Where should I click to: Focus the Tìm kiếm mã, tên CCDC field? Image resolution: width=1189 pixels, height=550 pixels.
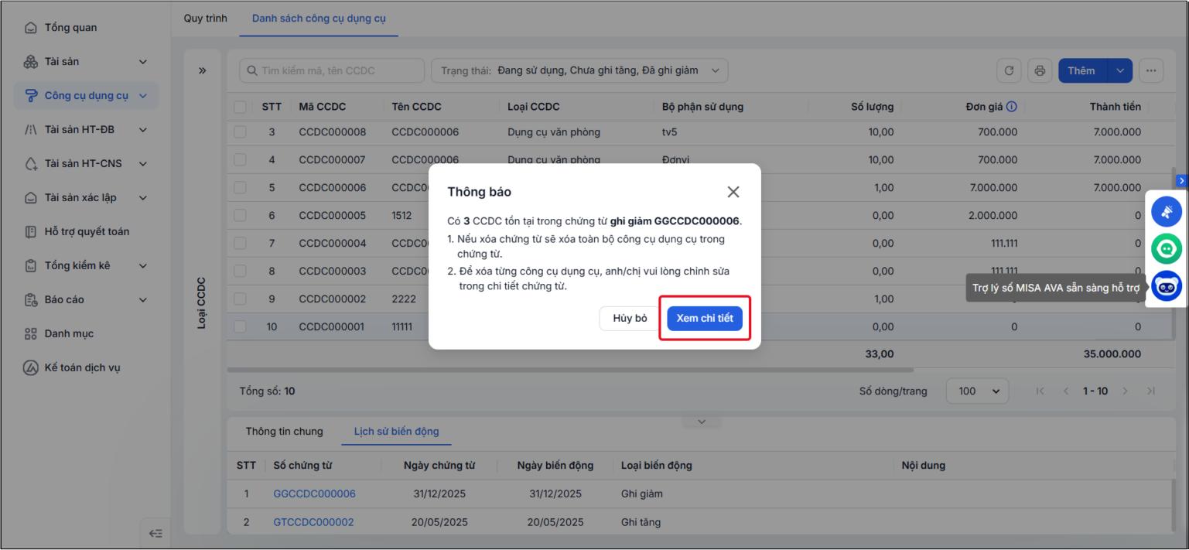(x=332, y=70)
